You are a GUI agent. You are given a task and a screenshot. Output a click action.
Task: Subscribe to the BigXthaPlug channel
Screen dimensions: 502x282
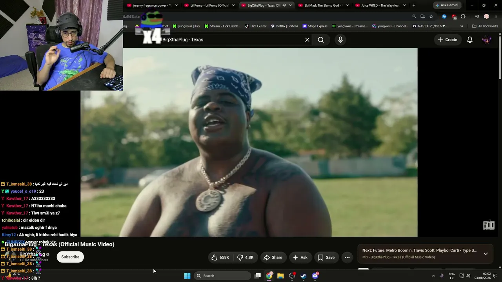(70, 257)
